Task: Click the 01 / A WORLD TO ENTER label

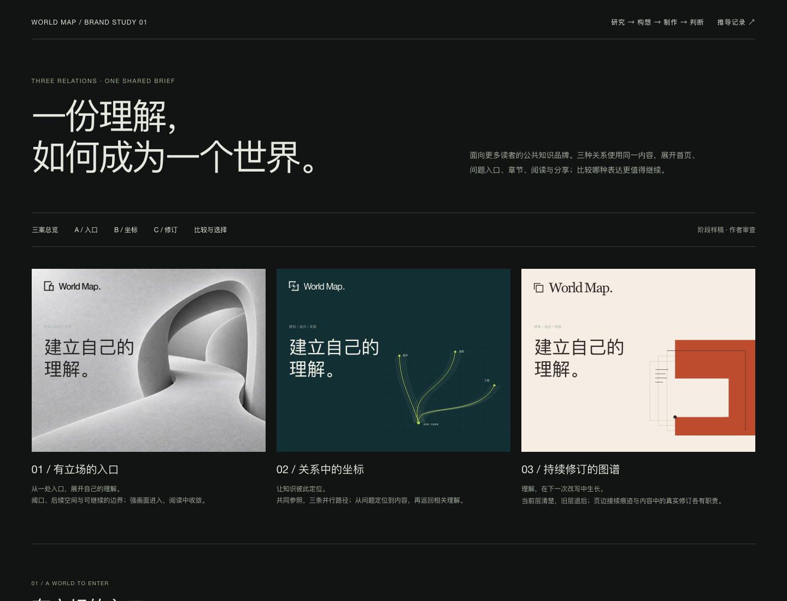Action: (70, 584)
